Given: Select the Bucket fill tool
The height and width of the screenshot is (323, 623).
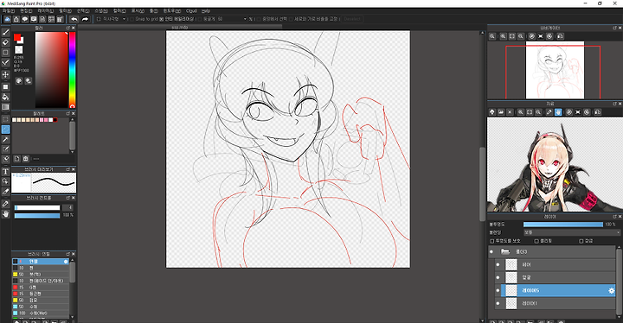Looking at the screenshot, I should click(x=5, y=97).
